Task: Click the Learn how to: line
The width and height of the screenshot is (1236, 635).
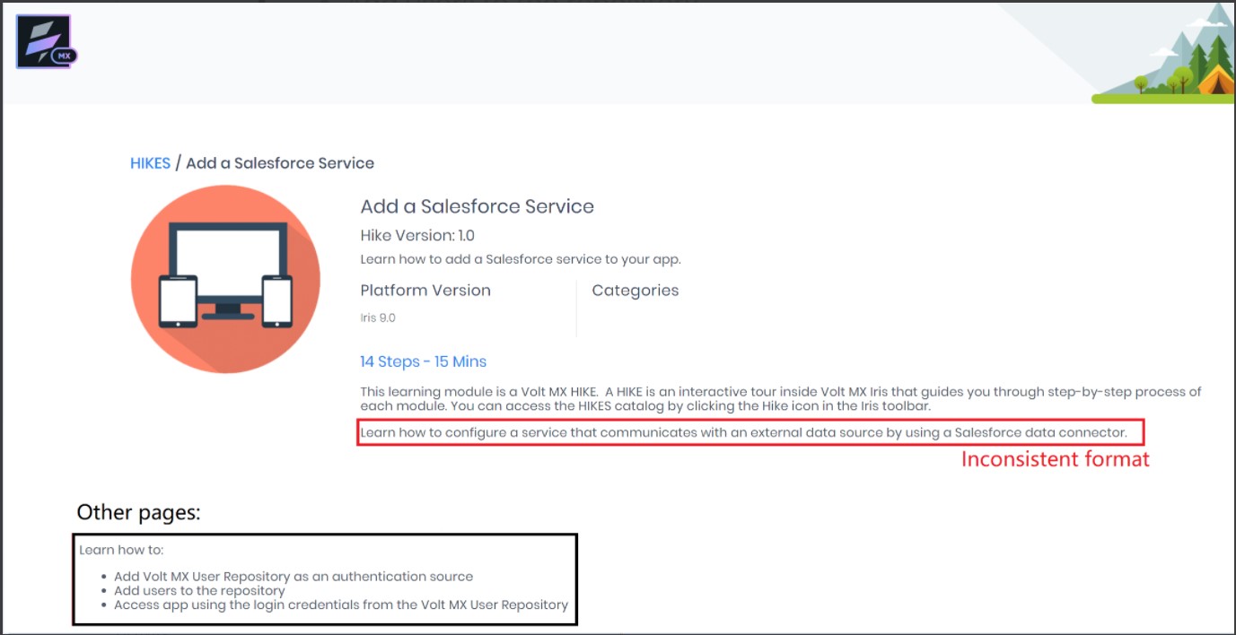Action: pyautogui.click(x=121, y=550)
